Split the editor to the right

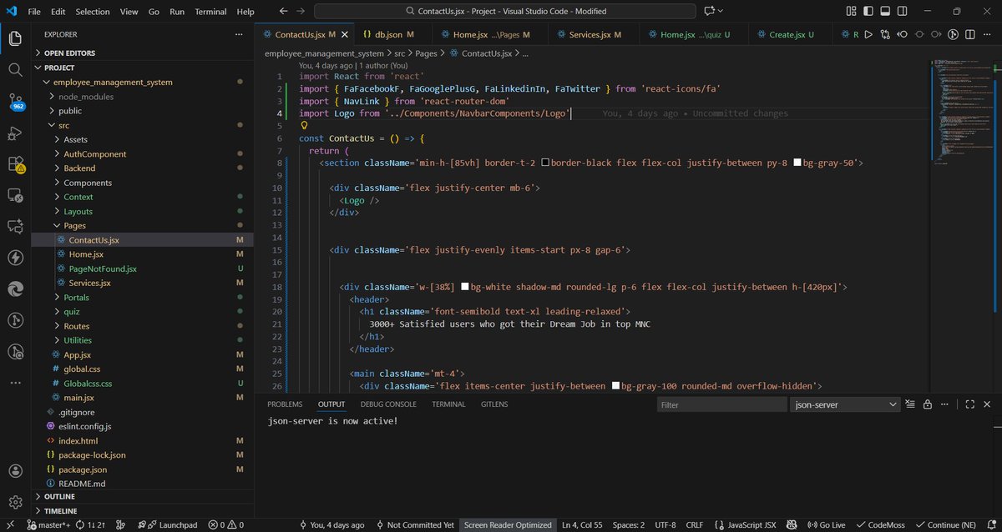pyautogui.click(x=969, y=34)
